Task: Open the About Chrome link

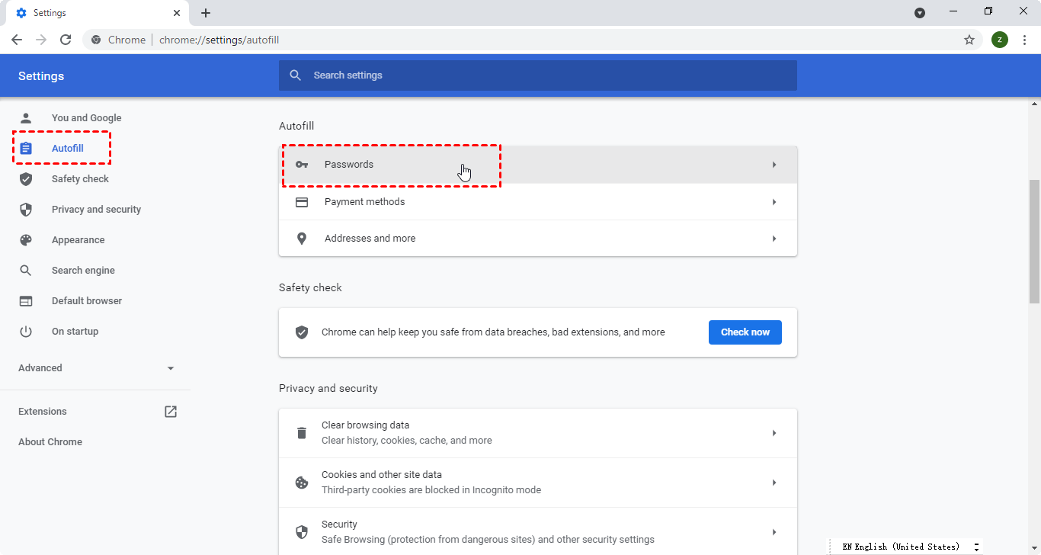Action: click(x=50, y=442)
